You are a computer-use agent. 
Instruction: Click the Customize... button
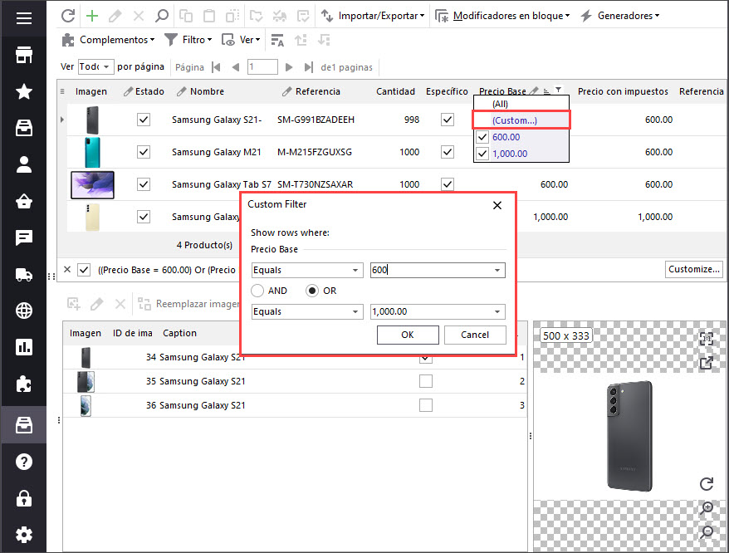coord(693,269)
